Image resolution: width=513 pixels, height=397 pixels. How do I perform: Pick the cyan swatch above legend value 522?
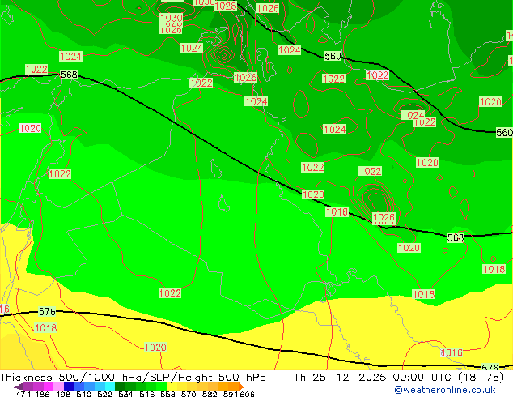[x=109, y=386]
